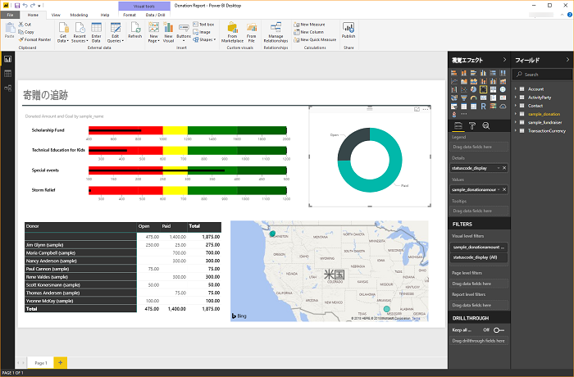Image resolution: width=574 pixels, height=377 pixels.
Task: Click the Search box in Fields pane
Action: pos(543,75)
